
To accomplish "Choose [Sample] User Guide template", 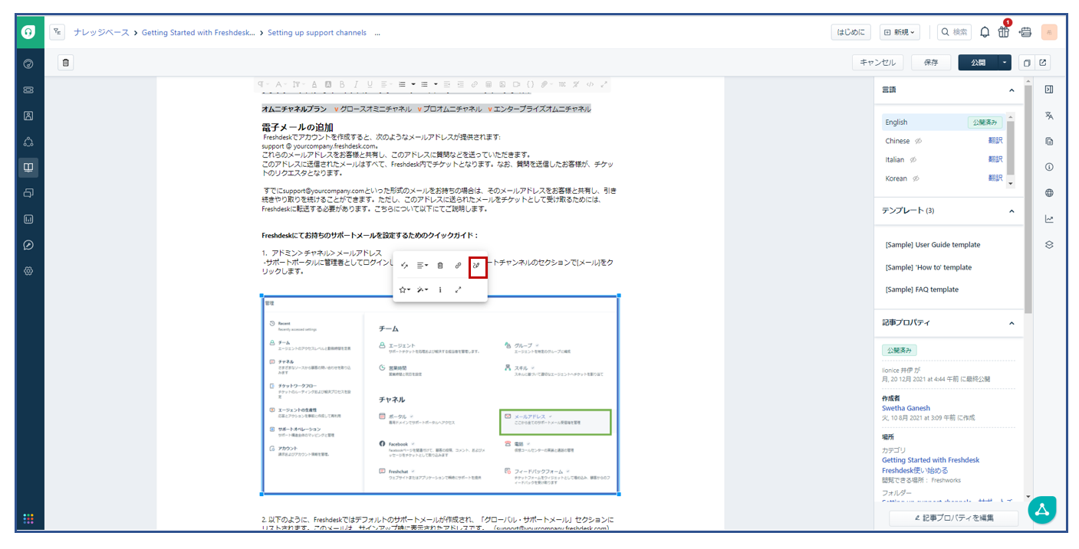I will pyautogui.click(x=933, y=245).
